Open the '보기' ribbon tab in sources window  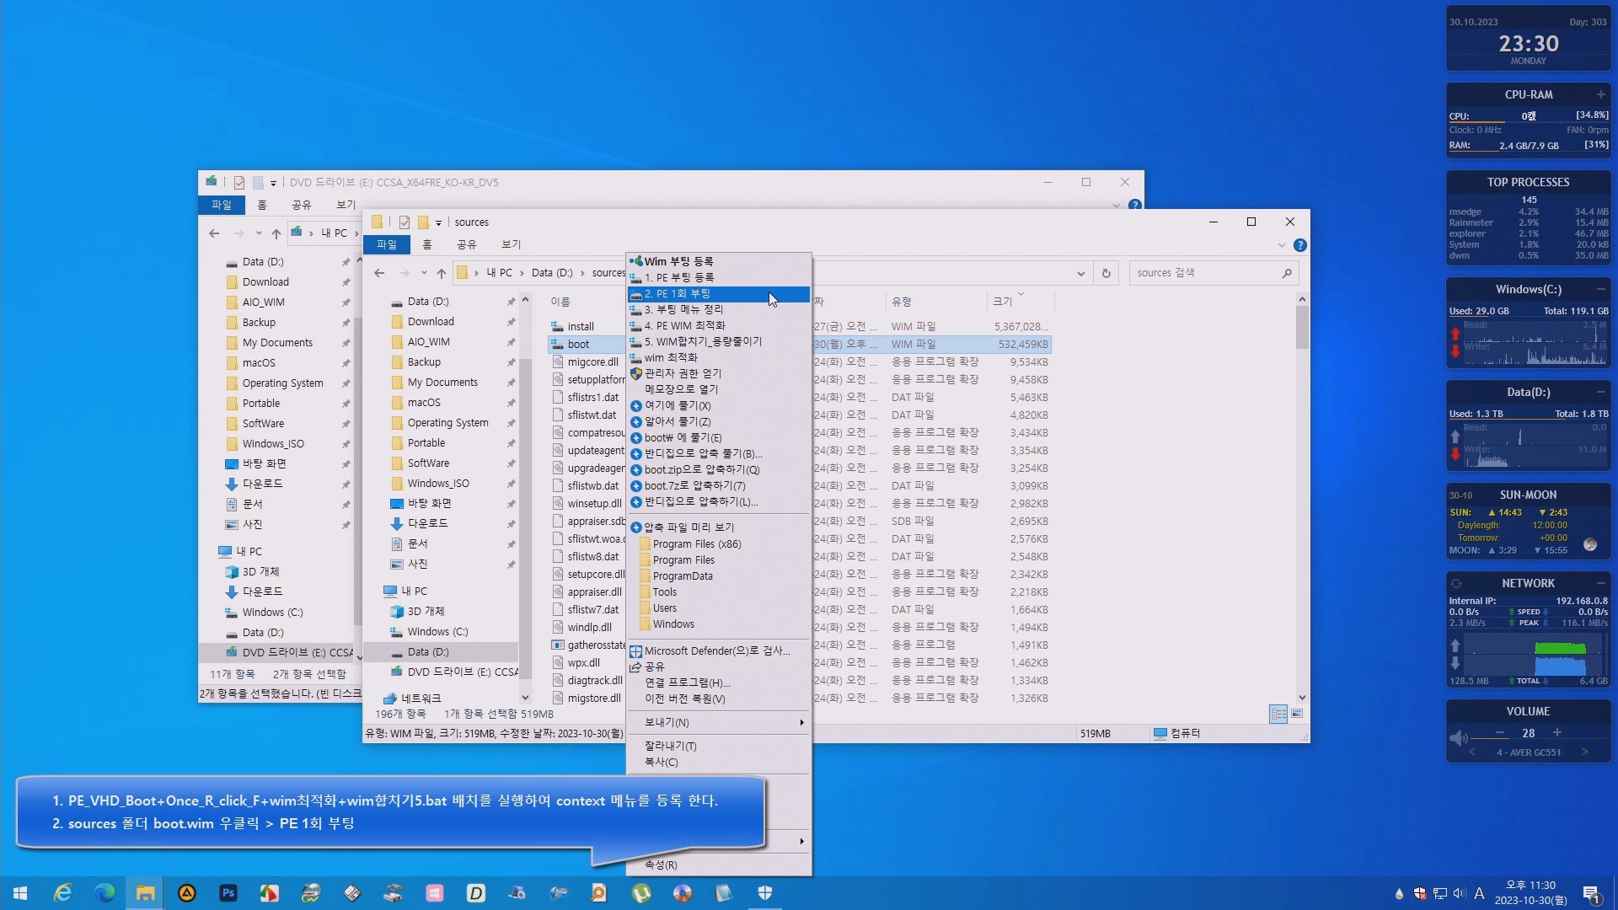point(512,244)
